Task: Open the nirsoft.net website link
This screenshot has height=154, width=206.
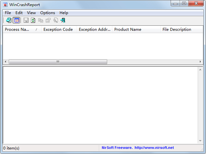Action: (154, 148)
